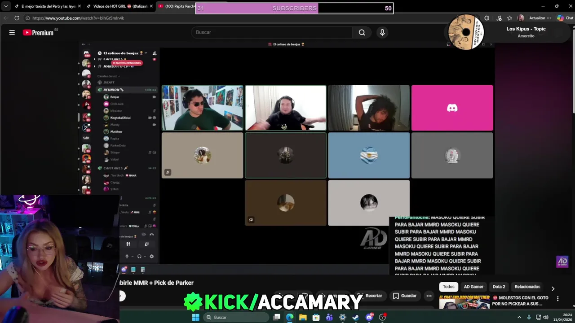575x323 pixels.
Task: Expand El coliseo de benjaz server dropdown
Action: click(146, 53)
